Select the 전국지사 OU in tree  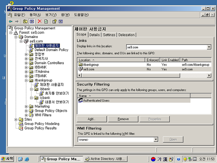click(x=41, y=59)
